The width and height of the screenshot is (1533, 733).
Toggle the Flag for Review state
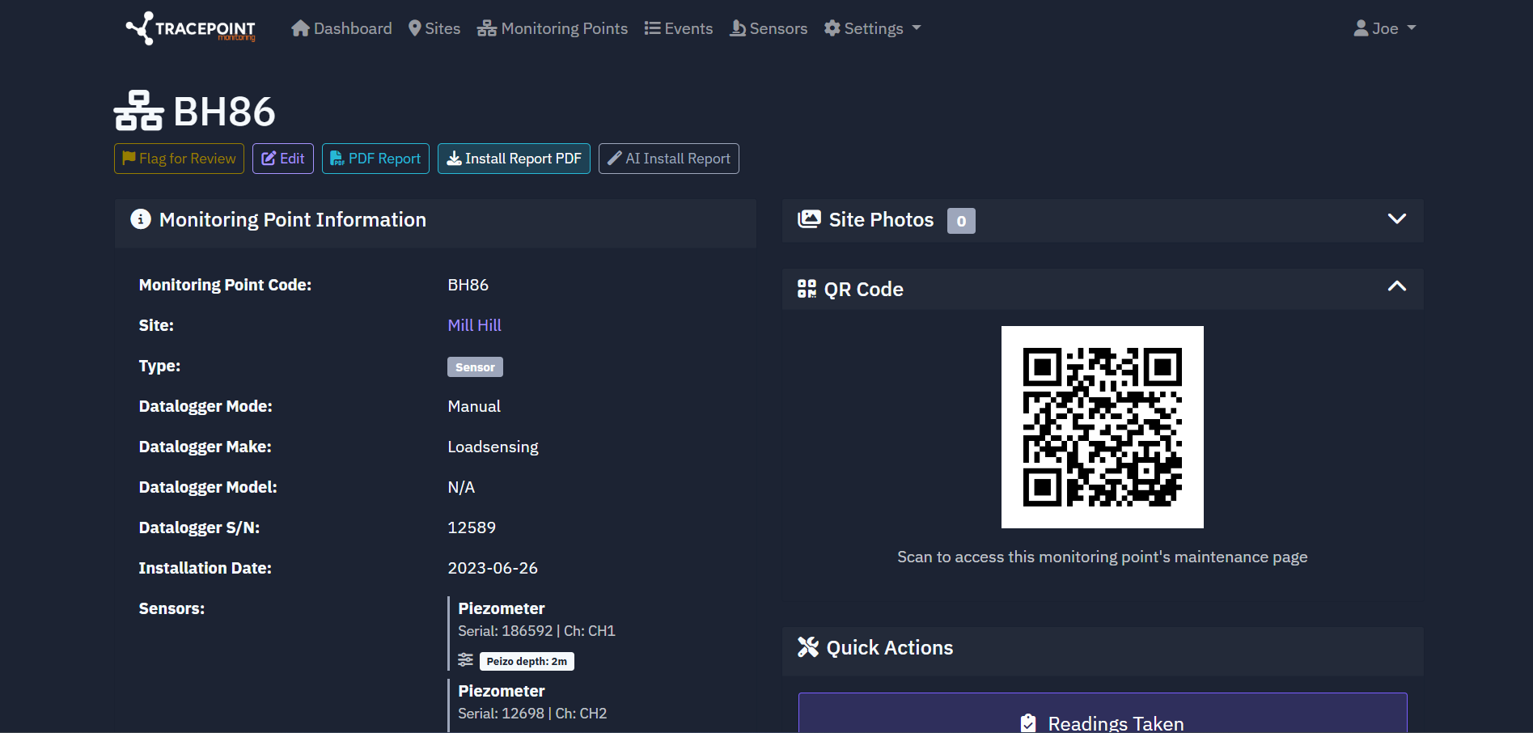coord(179,159)
